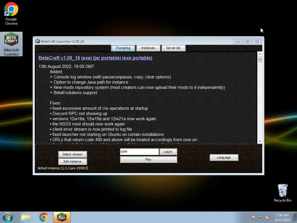The width and height of the screenshot is (297, 223).
Task: Open the Windows Start menu orb
Action: pyautogui.click(x=8, y=217)
